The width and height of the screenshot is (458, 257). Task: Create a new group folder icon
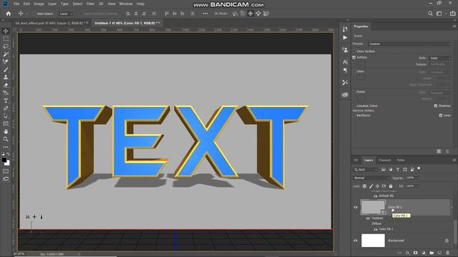coord(432,253)
